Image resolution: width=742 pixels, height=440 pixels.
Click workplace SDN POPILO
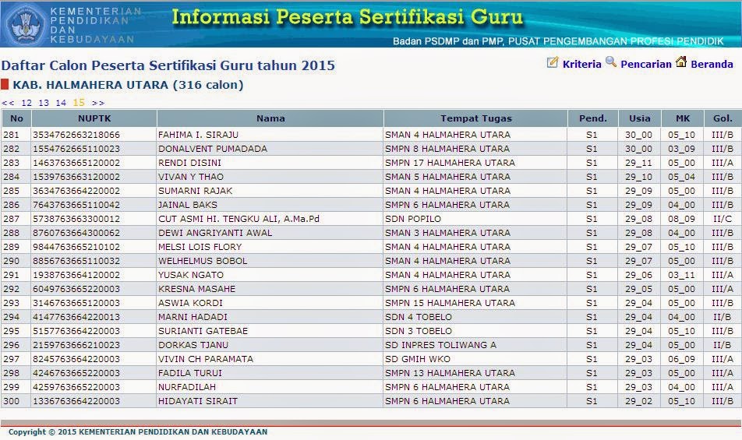point(413,219)
